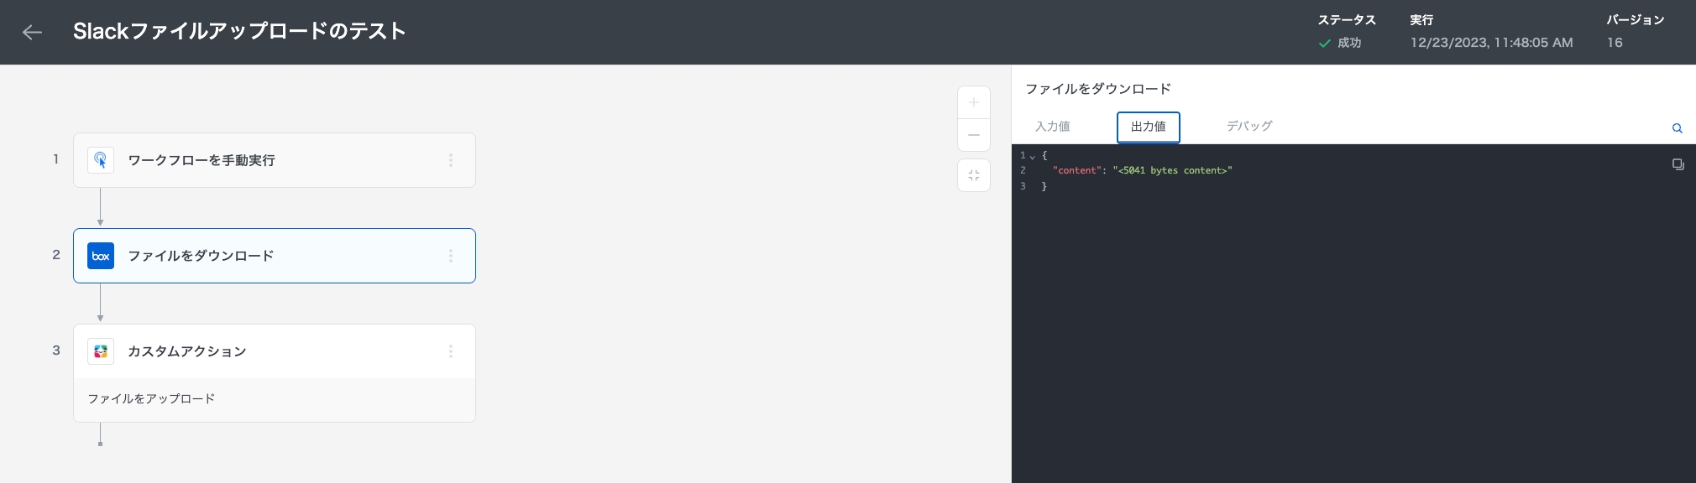Image resolution: width=1696 pixels, height=483 pixels.
Task: Open options menu for ファイルをダウンロード step
Action: (451, 256)
